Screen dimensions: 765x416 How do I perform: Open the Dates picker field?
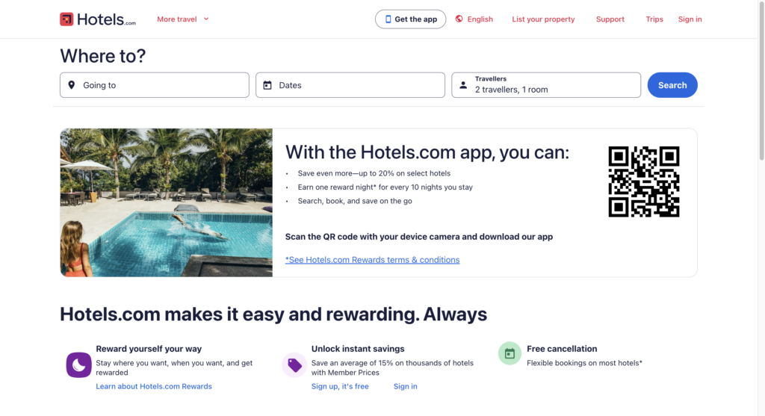coord(350,85)
